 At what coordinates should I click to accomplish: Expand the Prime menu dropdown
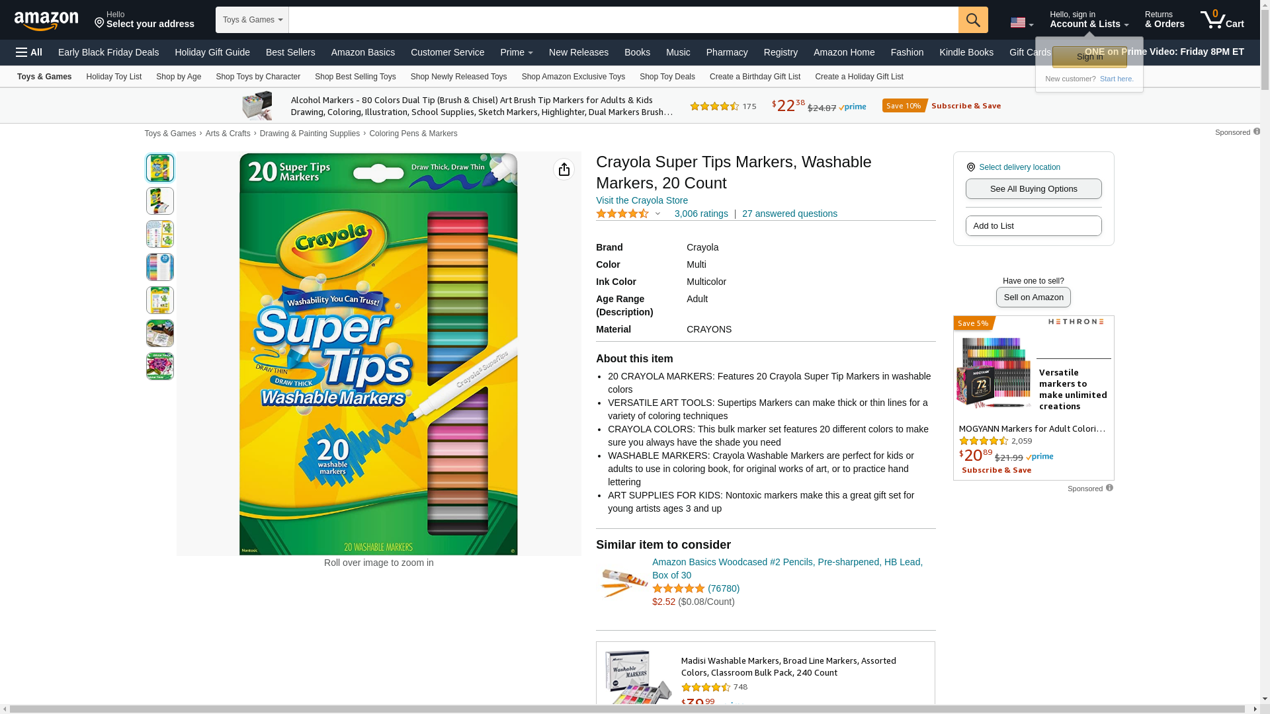516,52
